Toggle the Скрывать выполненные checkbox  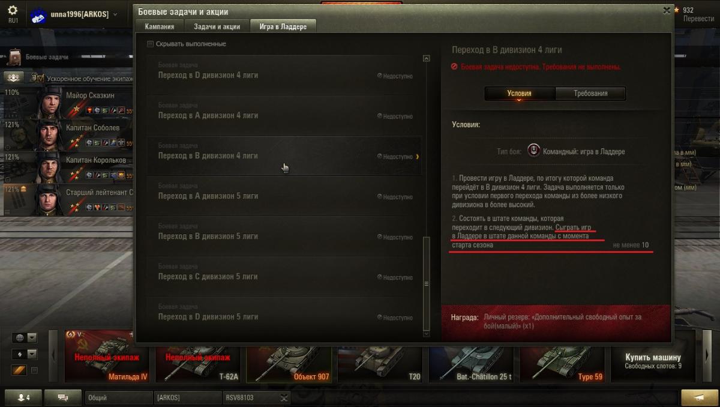click(151, 44)
